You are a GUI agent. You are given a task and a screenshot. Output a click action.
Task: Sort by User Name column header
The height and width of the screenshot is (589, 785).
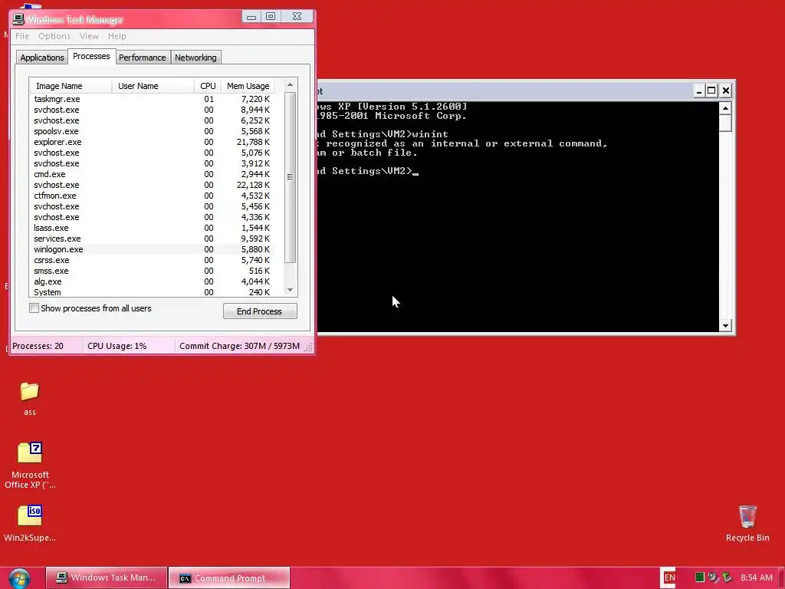[153, 86]
